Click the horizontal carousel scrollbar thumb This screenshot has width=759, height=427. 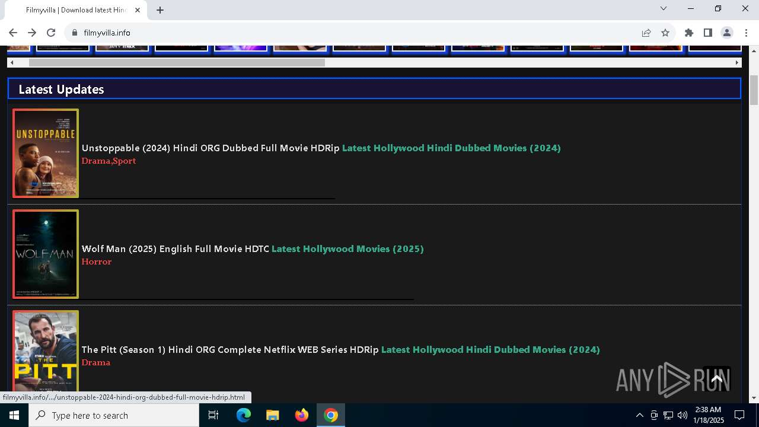(177, 62)
